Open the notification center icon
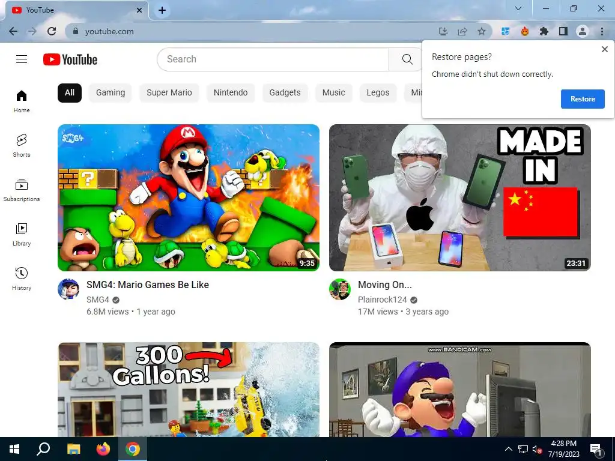 [596, 450]
